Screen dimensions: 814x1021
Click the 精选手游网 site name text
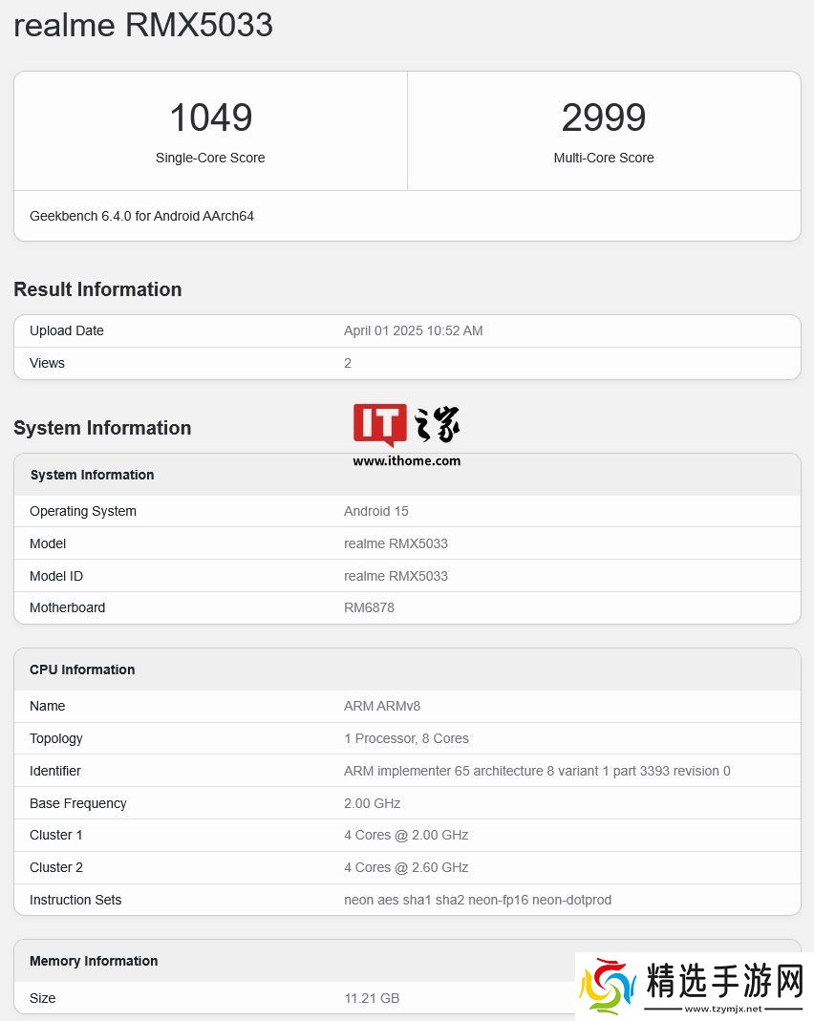click(x=724, y=980)
